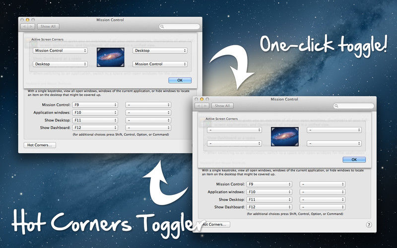Open Show Dashboard mouse dropdown in left window
397x248 pixels.
coord(148,128)
